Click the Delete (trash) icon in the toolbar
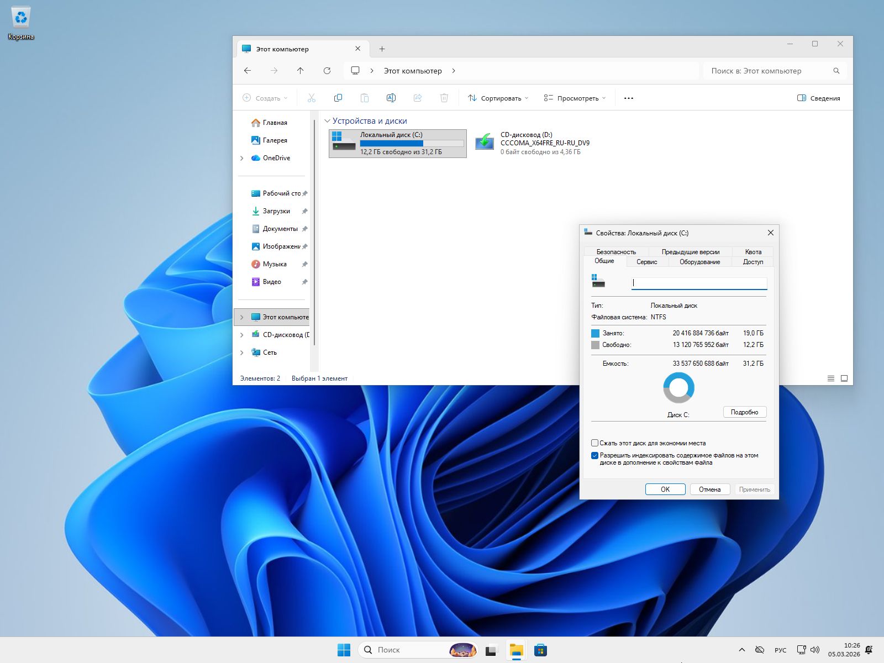 point(444,98)
